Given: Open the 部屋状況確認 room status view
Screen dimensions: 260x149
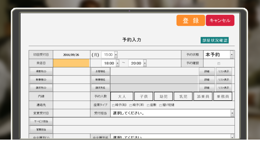Looking at the screenshot, I should click(215, 40).
